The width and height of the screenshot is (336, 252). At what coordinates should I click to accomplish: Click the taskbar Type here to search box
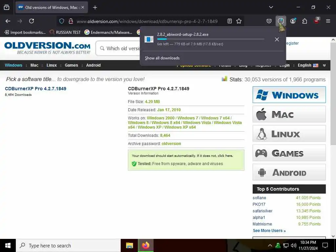[68, 245]
